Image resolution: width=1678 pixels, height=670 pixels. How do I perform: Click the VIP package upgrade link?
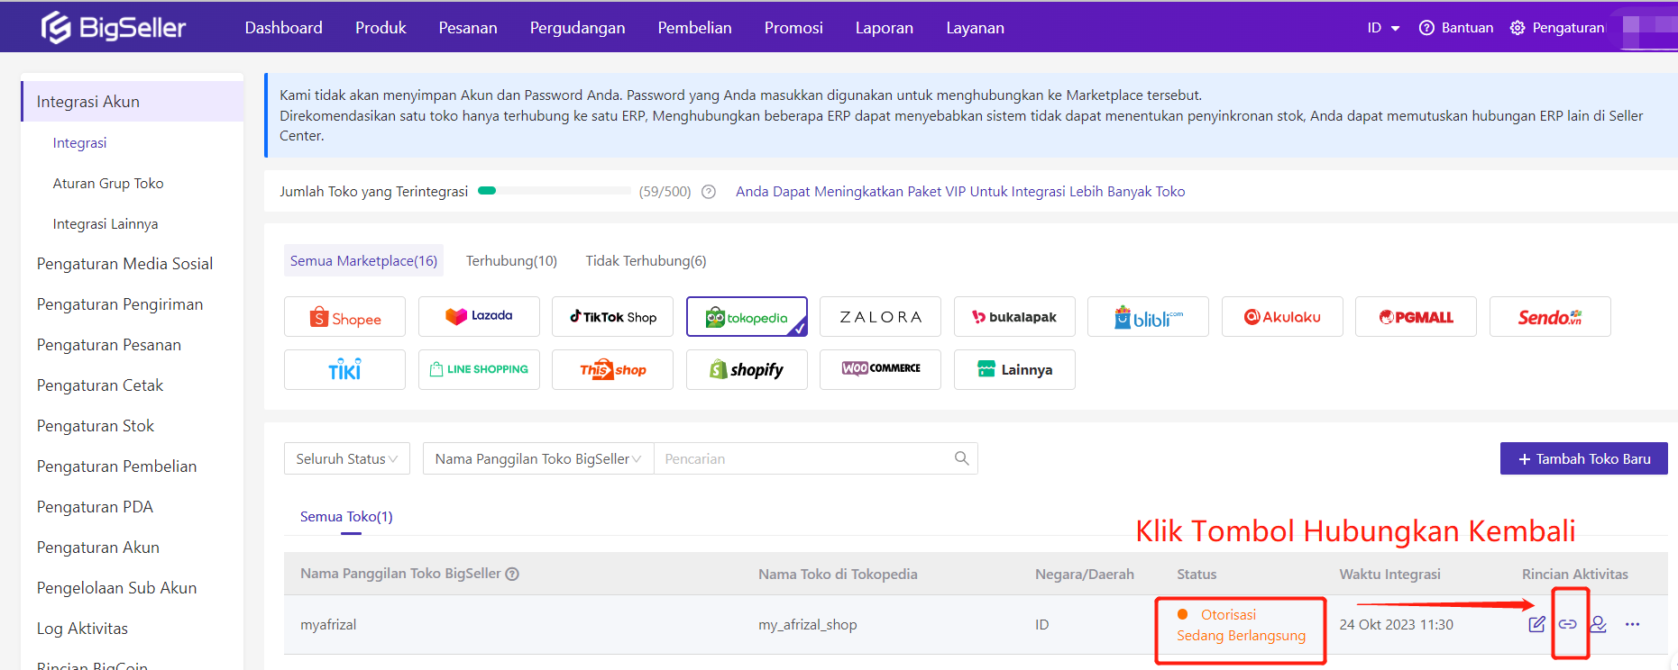pyautogui.click(x=960, y=192)
